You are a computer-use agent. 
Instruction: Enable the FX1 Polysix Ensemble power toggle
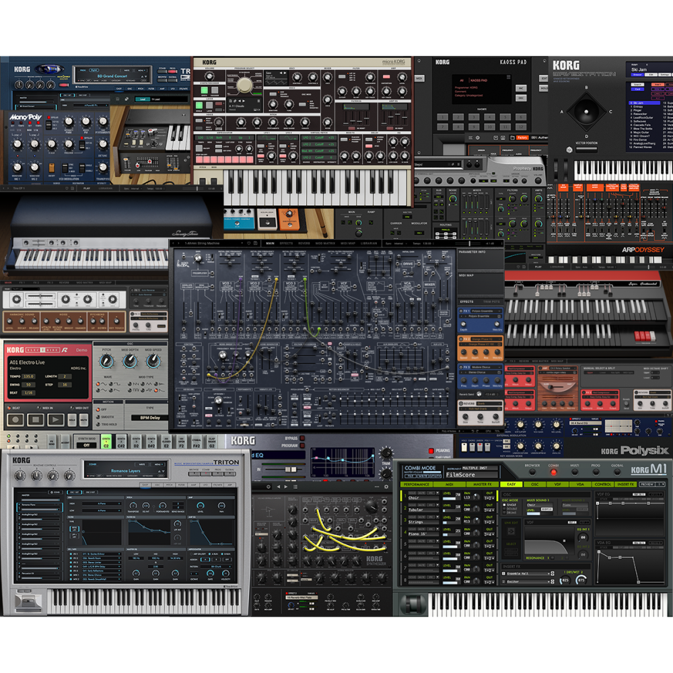[461, 311]
